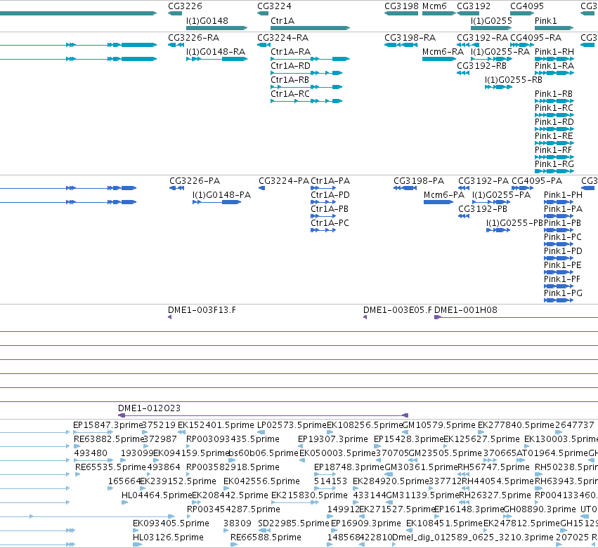Select protein CG3198-PA
This screenshot has height=548, width=598.
419,181
